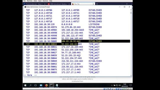Click local address 192.168.10.30:50049
160x90 pixels.
(45, 61)
